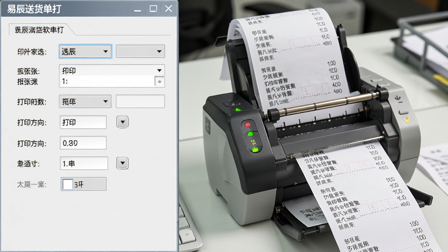Open the 送辰 printer dropdown
This screenshot has width=448, height=252.
click(85, 52)
